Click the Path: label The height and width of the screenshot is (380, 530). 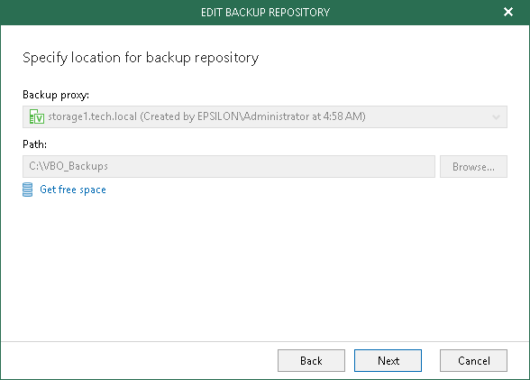34,144
